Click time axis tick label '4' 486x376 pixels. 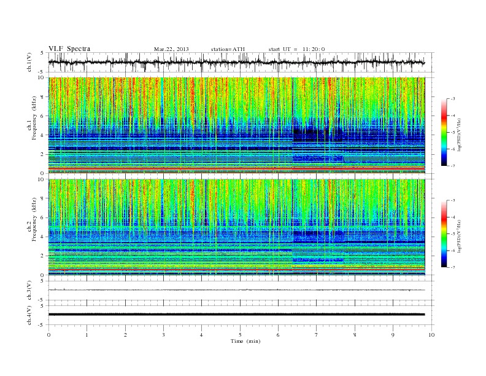click(201, 335)
